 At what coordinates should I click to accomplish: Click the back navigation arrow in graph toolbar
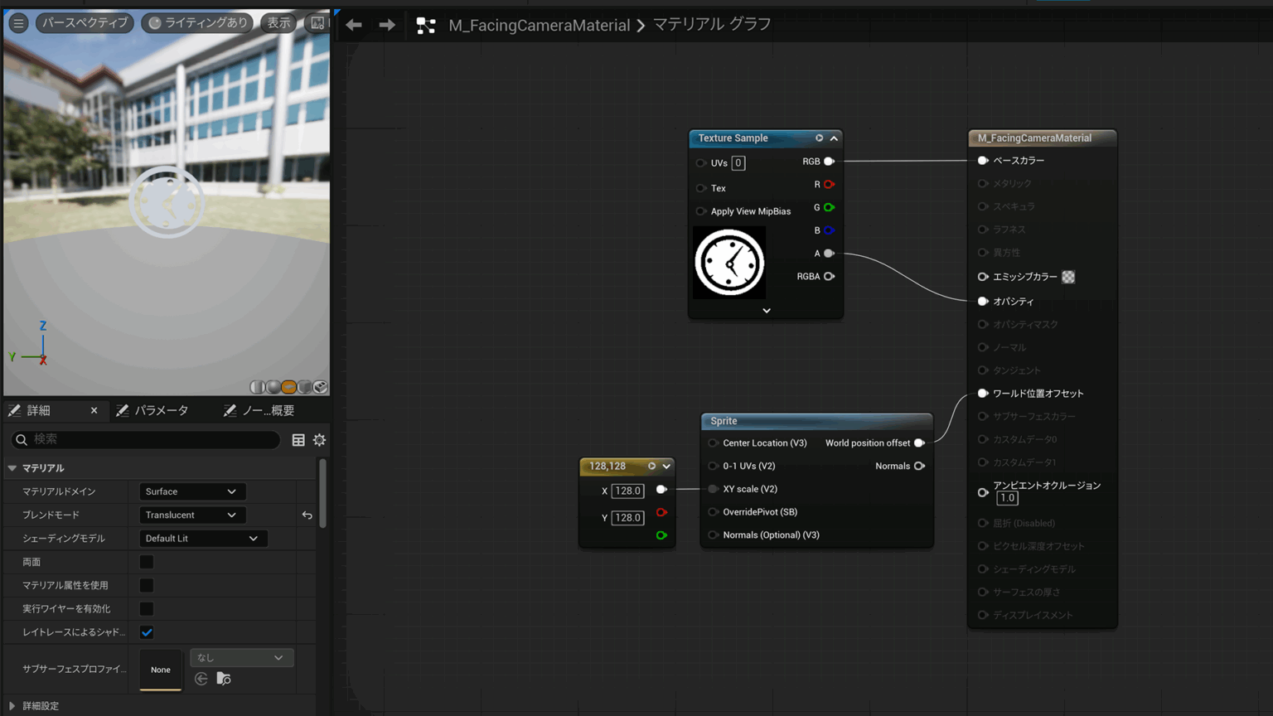(x=354, y=25)
